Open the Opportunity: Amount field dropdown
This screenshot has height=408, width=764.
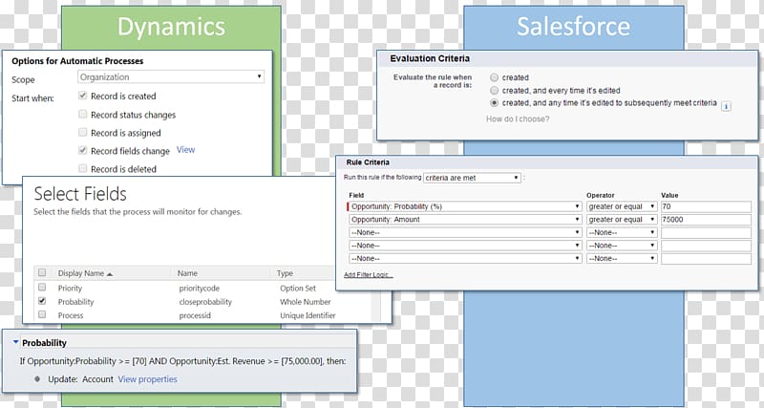tap(465, 220)
